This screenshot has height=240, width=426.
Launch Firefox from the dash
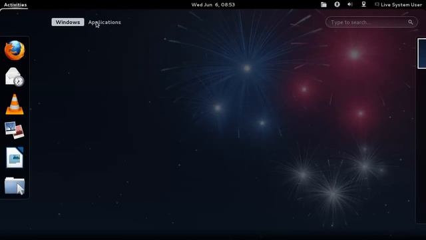pyautogui.click(x=15, y=51)
